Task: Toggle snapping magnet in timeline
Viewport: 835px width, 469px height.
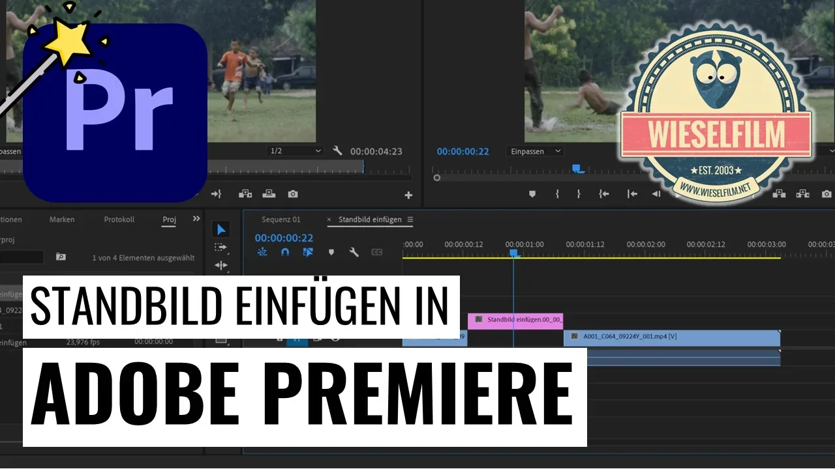Action: [285, 252]
